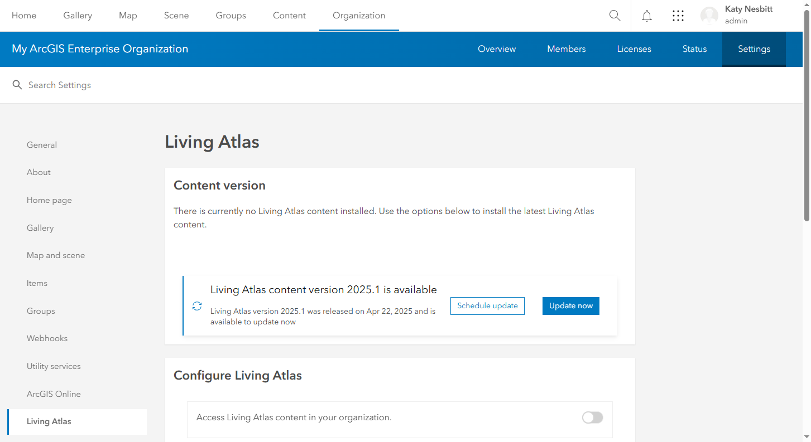
Task: Open the app launcher grid
Action: click(678, 16)
